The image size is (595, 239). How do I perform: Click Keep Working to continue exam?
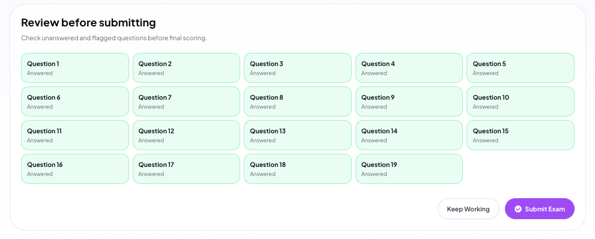pyautogui.click(x=468, y=208)
